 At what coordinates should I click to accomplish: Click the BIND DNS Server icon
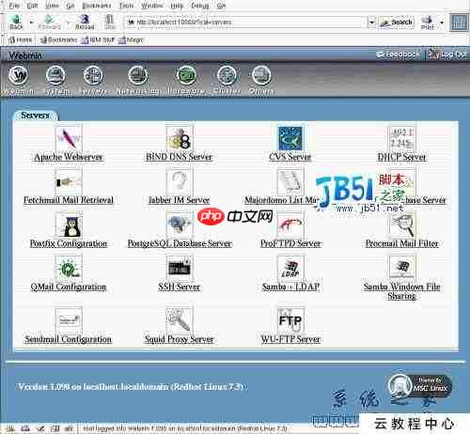[x=180, y=138]
